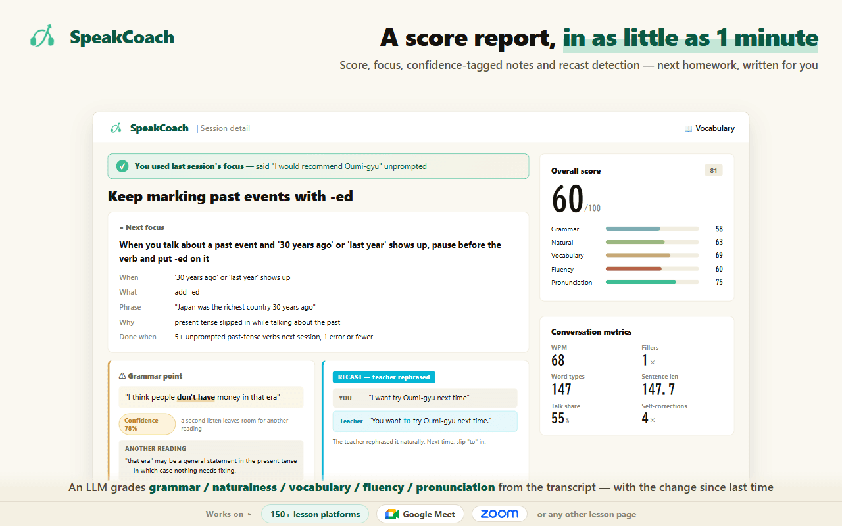The height and width of the screenshot is (526, 842).
Task: Click the warning icon beside Grammar point
Action: (x=122, y=376)
